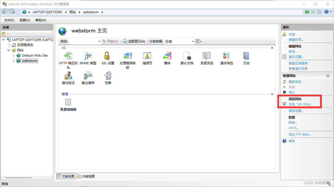Click the green refresh page icon
This screenshot has height=187, width=334.
[x=307, y=12]
